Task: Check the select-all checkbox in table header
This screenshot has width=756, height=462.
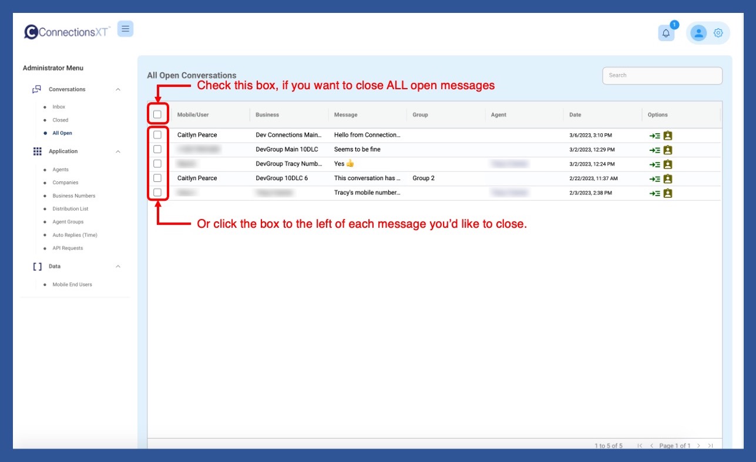Action: 157,114
